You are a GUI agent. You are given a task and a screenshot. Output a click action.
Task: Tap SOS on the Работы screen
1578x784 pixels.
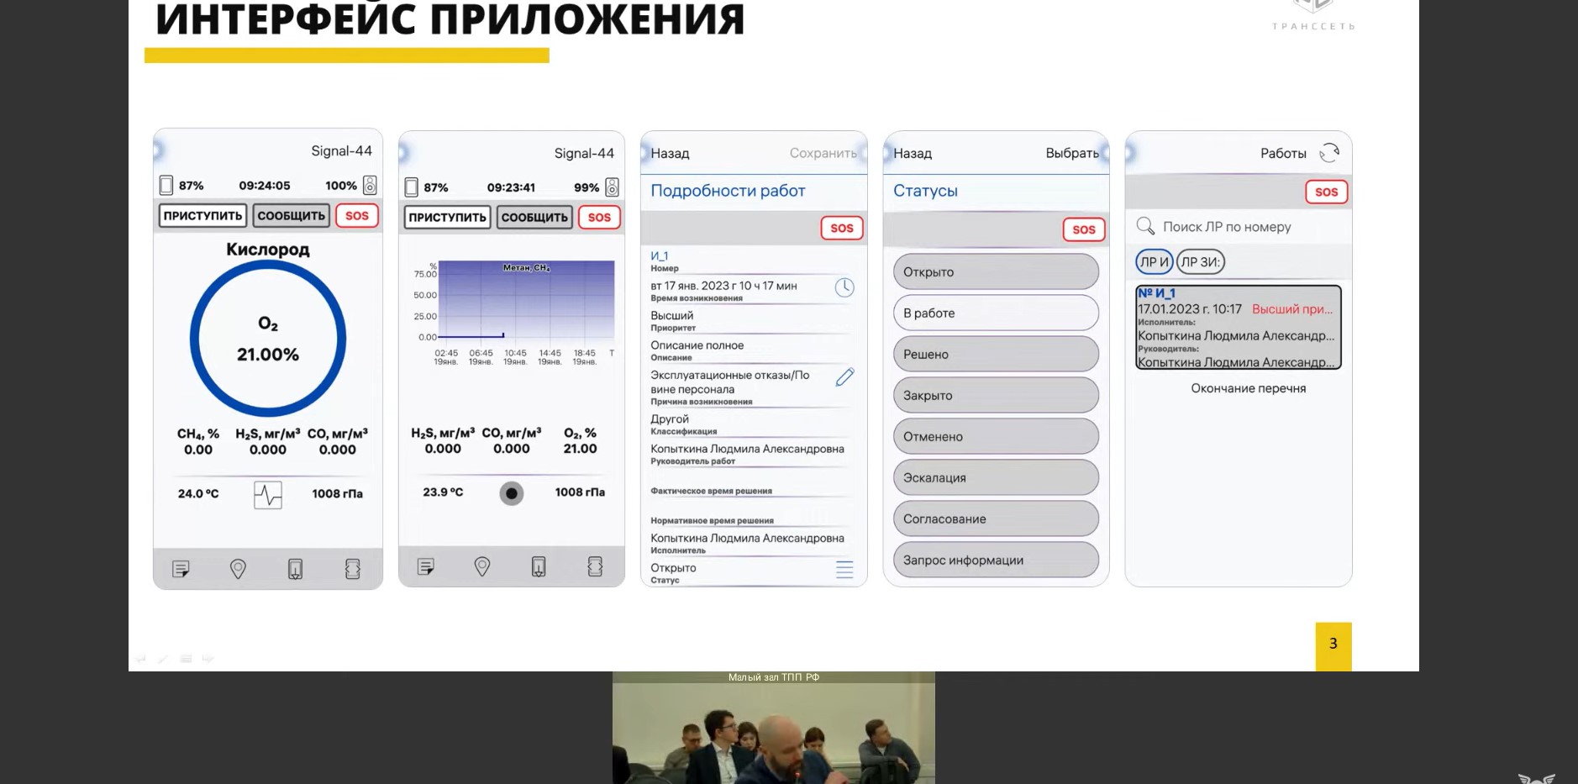[1327, 192]
